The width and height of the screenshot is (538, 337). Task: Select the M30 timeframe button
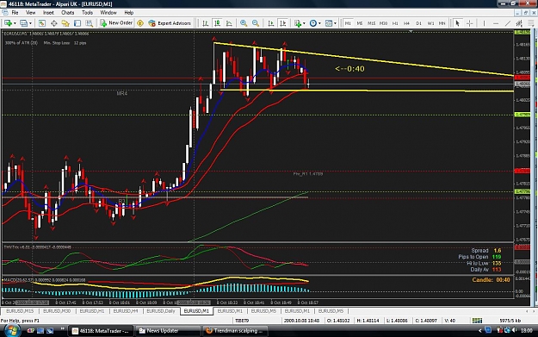(383, 23)
